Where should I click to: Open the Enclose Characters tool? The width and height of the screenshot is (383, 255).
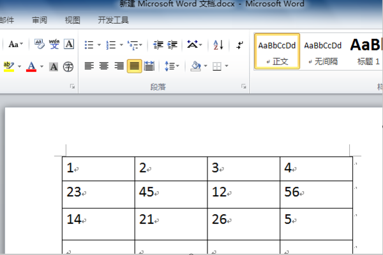point(68,66)
